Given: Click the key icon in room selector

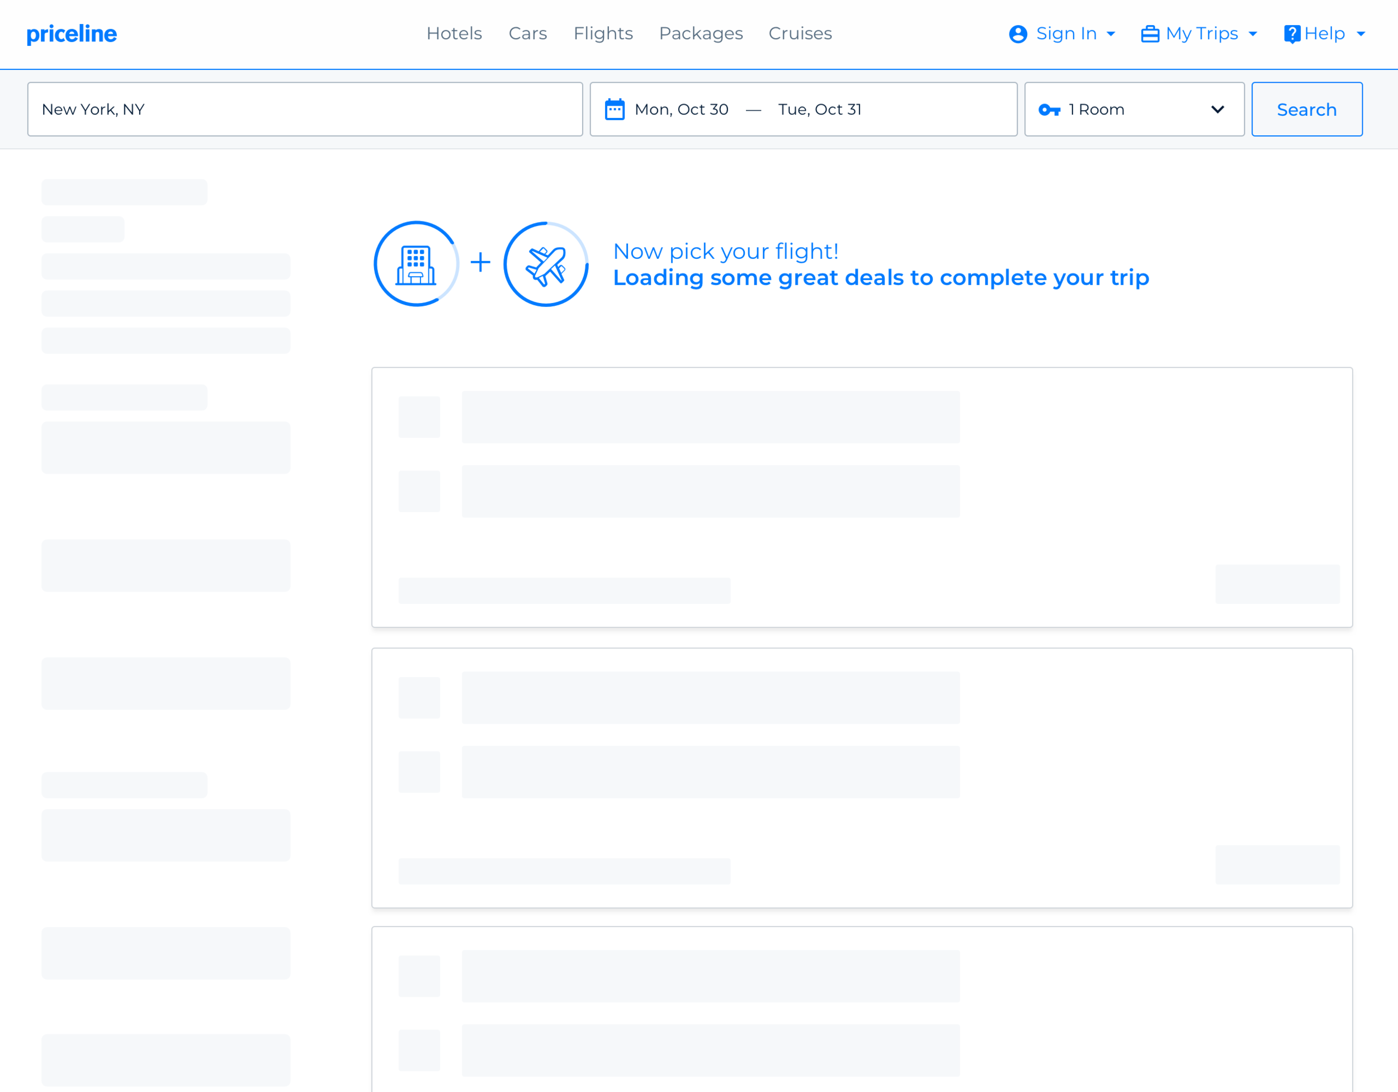Looking at the screenshot, I should [x=1049, y=110].
